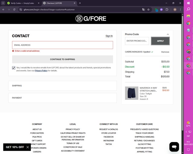Focus the enter promo code field

tap(137, 41)
